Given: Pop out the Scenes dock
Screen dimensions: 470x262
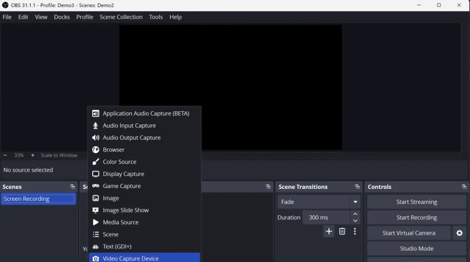Looking at the screenshot, I should pyautogui.click(x=72, y=187).
